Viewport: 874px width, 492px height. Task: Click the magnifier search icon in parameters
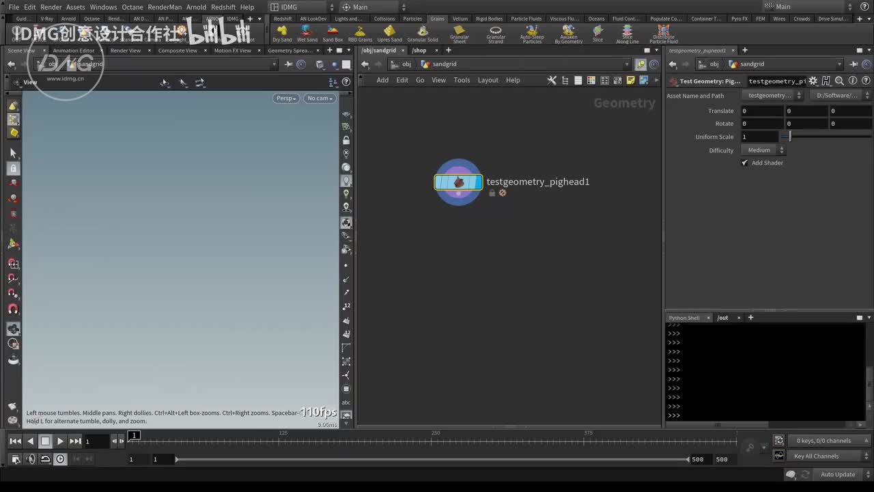(x=839, y=81)
